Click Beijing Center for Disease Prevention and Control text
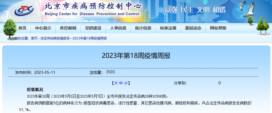This screenshot has width=272, height=113. [92, 14]
